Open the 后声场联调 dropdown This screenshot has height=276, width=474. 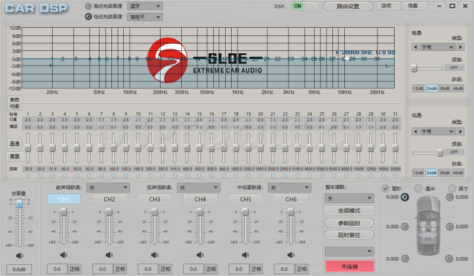[198, 187]
